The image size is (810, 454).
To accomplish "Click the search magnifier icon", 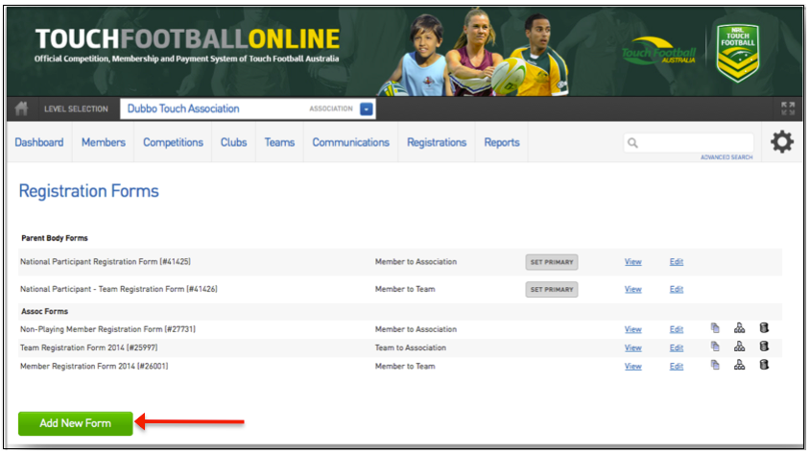I will [632, 143].
